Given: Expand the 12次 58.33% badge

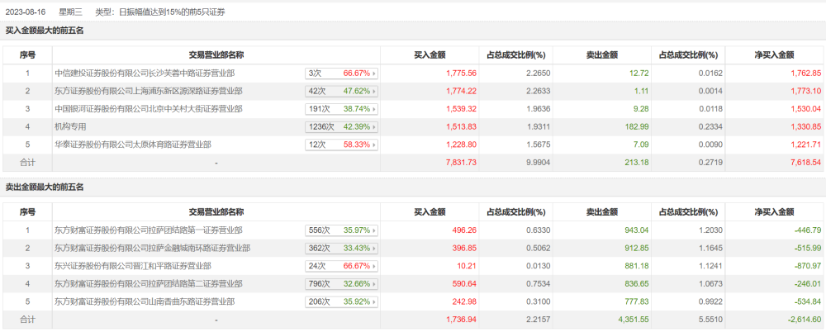Looking at the screenshot, I should pos(341,145).
